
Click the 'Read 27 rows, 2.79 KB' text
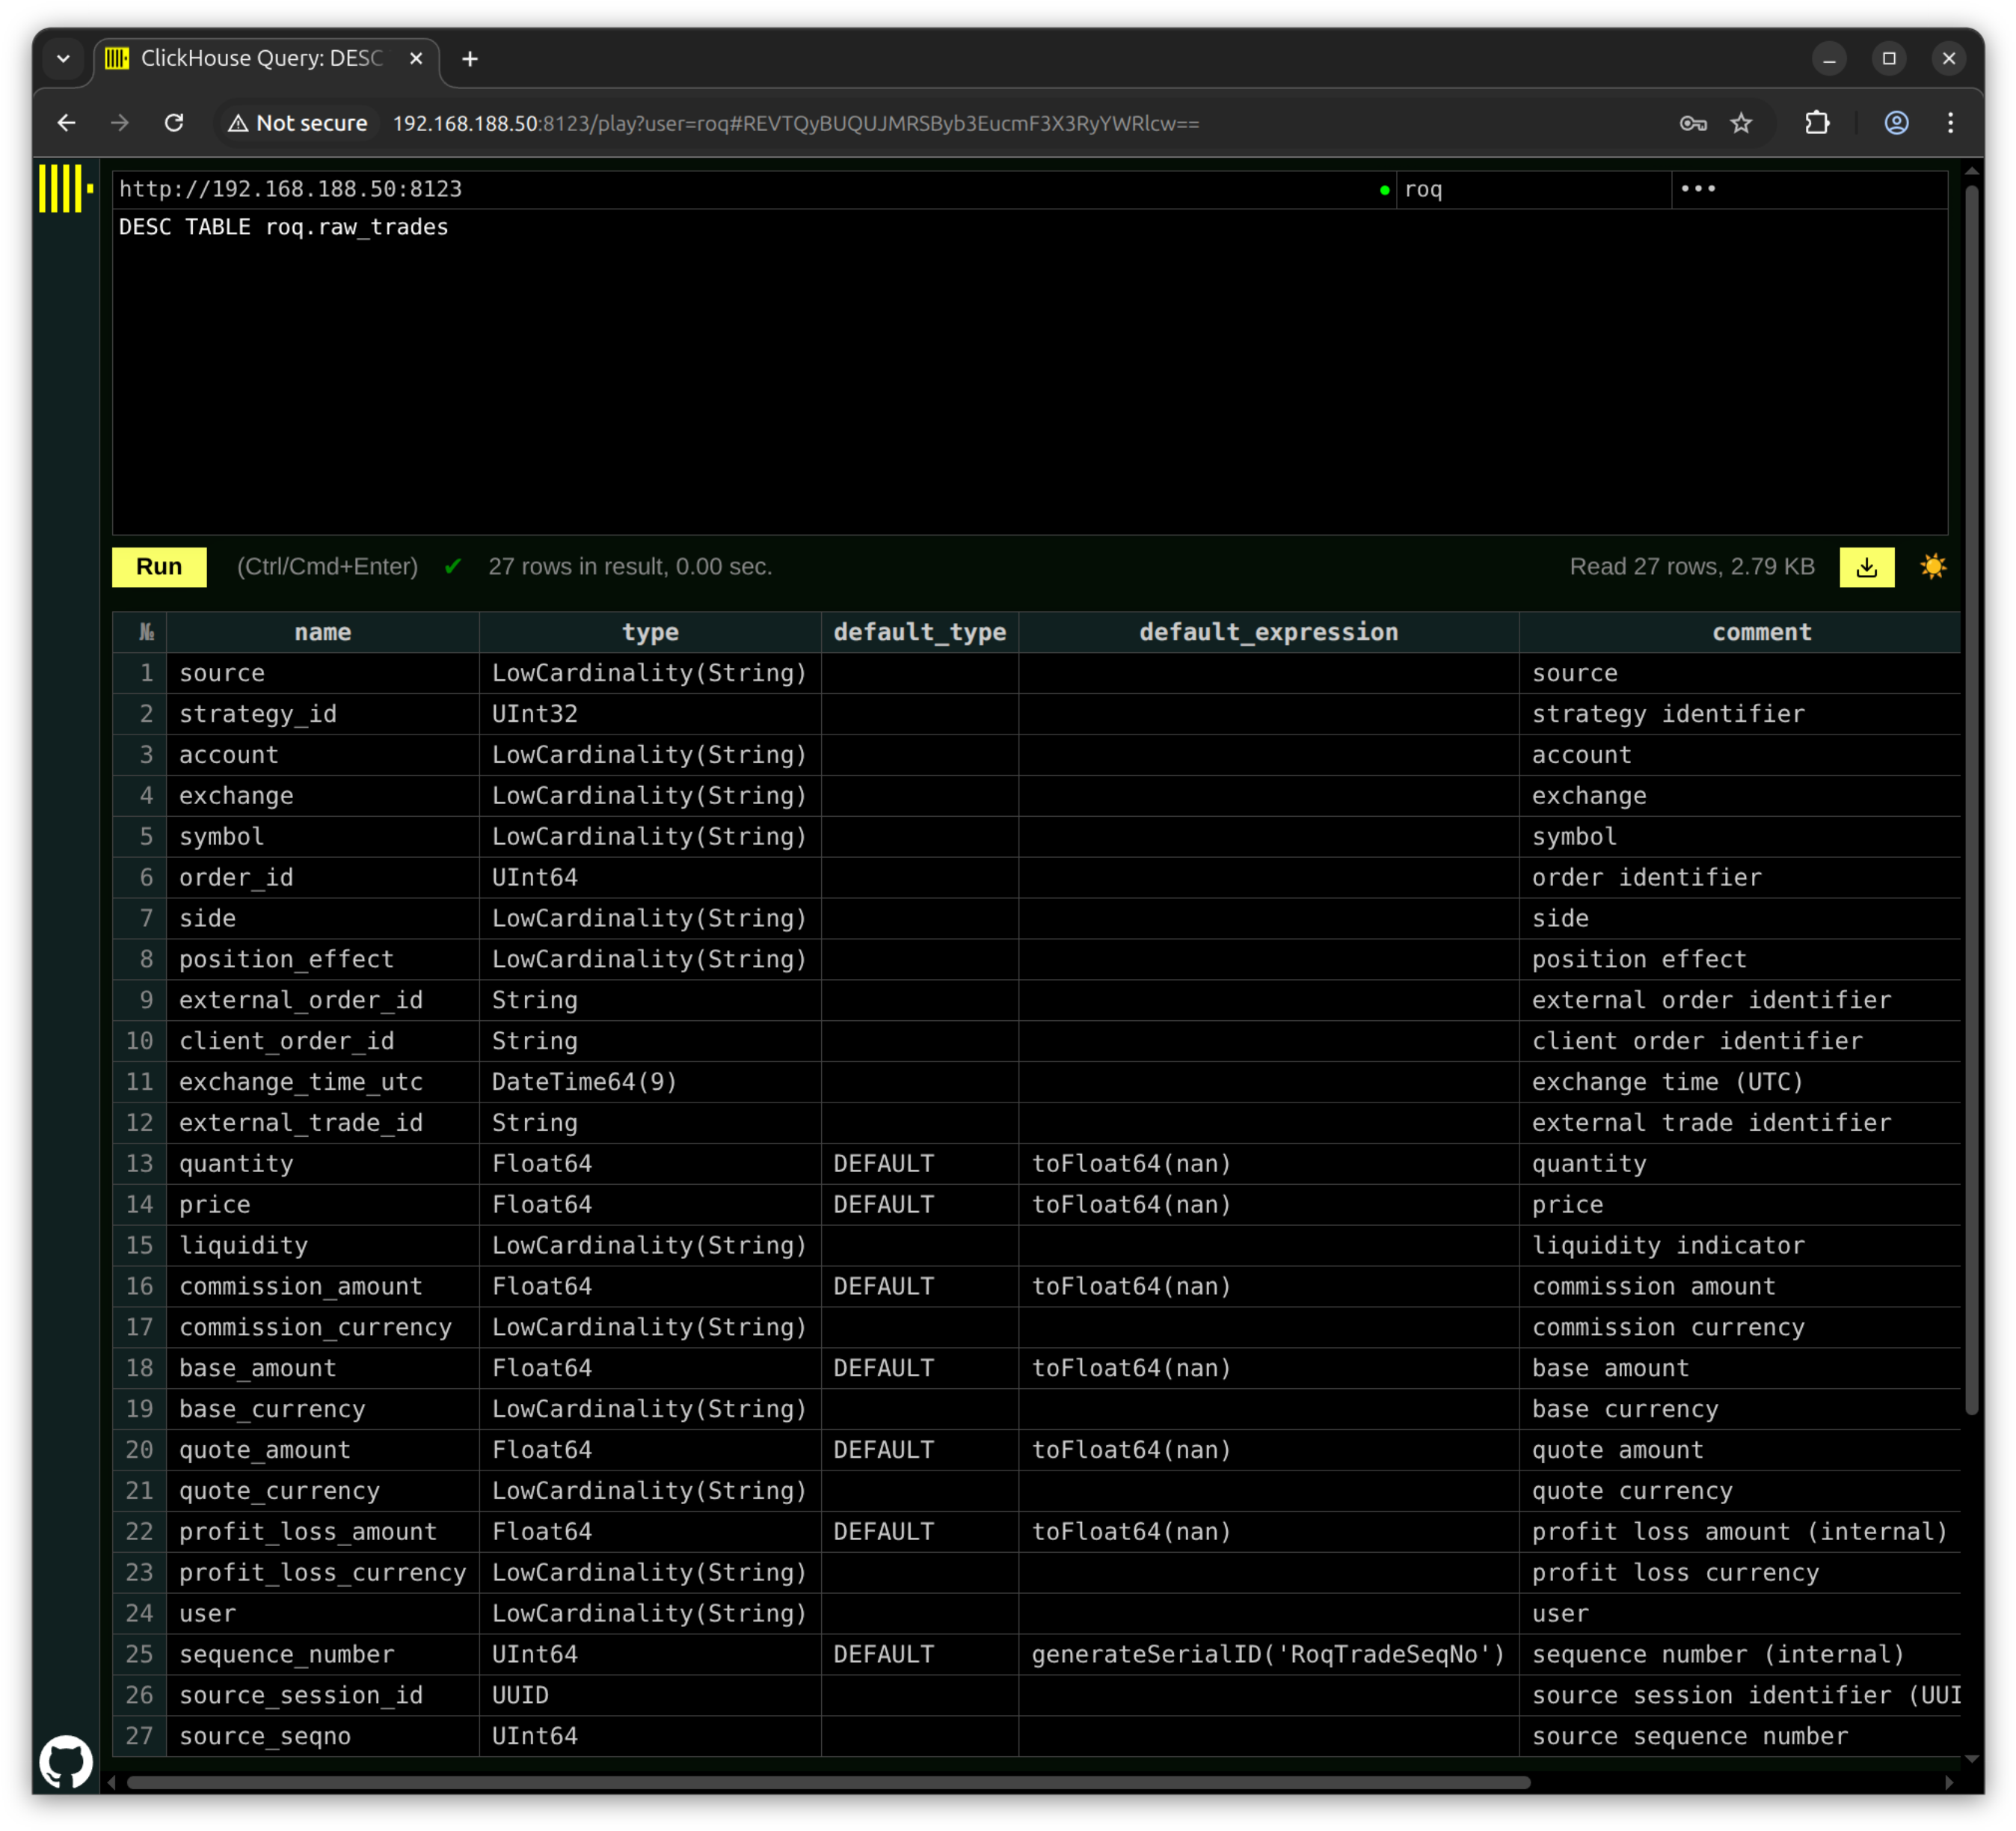[1692, 567]
